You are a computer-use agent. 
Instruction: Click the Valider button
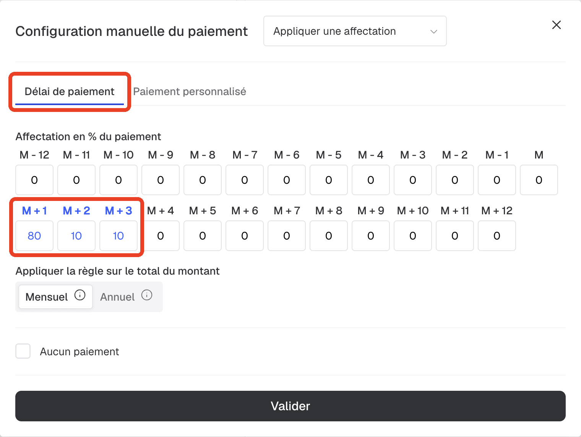pyautogui.click(x=290, y=406)
